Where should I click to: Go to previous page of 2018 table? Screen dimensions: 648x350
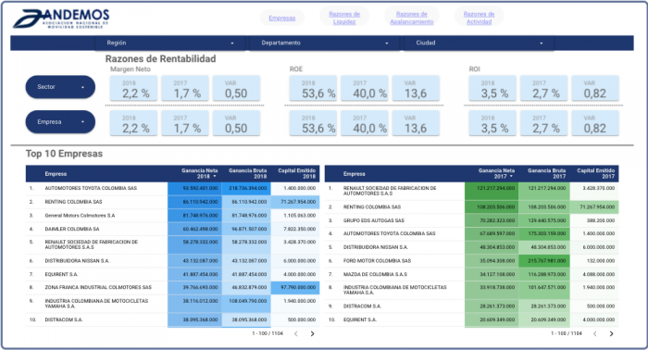tap(296, 334)
